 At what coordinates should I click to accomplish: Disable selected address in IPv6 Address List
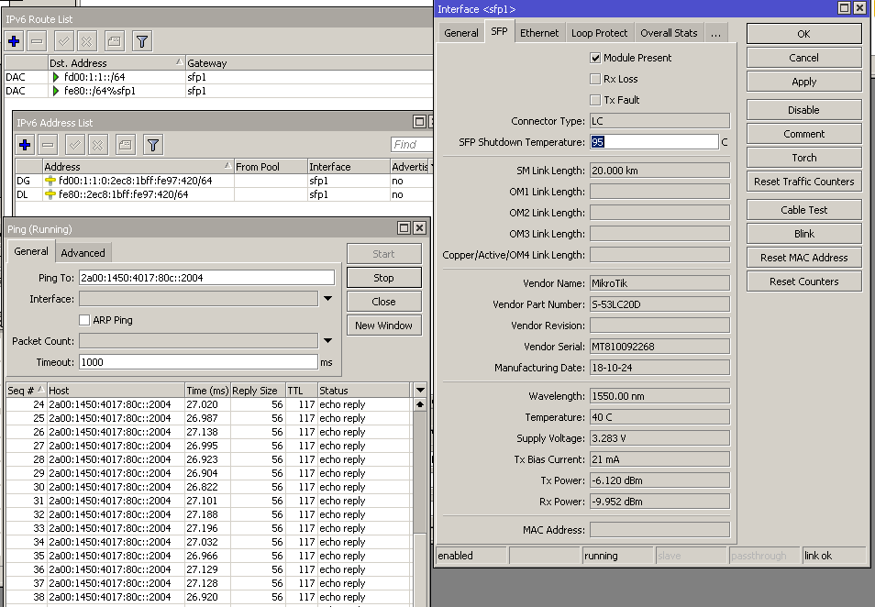(x=97, y=145)
